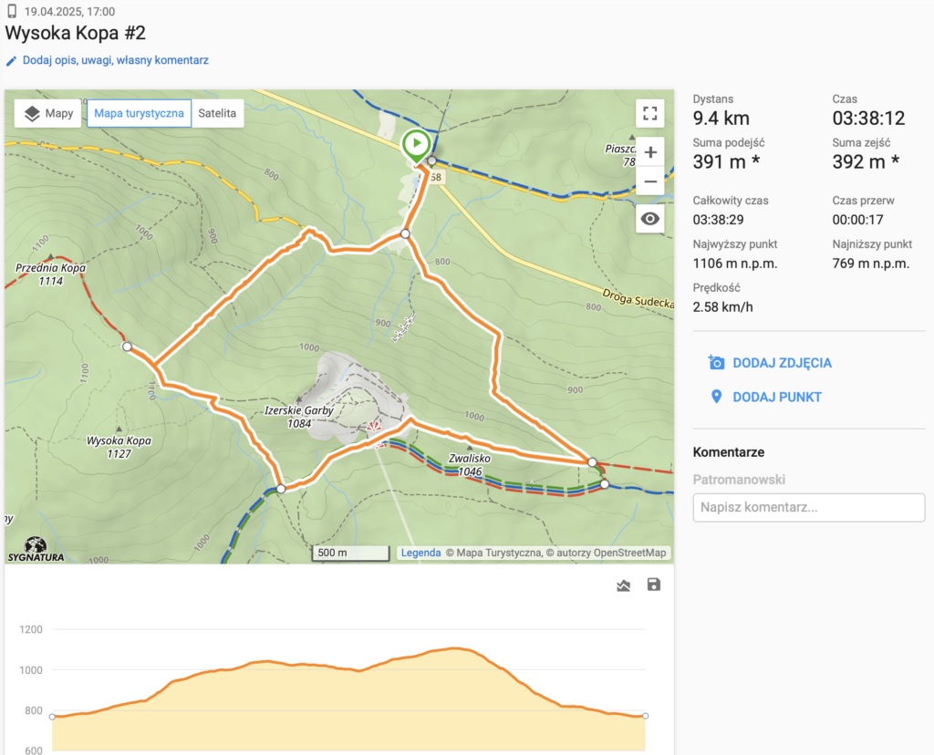Select the Mapa turystyczna tab
The width and height of the screenshot is (934, 755).
click(x=139, y=114)
